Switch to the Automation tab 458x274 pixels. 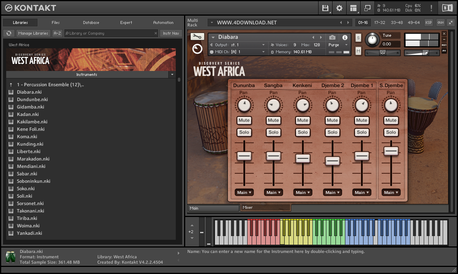[163, 23]
